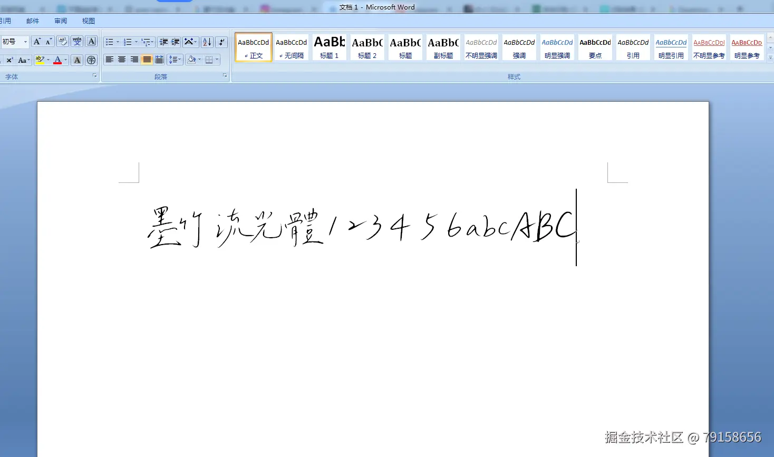Insert a numbered list
774x457 pixels.
tap(128, 42)
